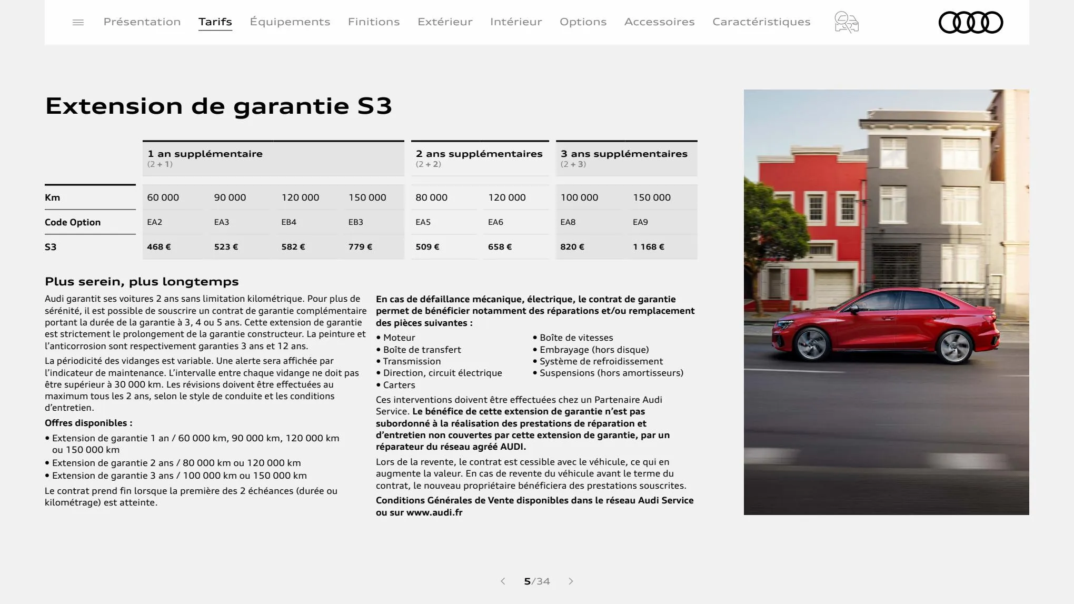This screenshot has width=1074, height=604.
Task: Select option code EA2
Action: coord(155,222)
